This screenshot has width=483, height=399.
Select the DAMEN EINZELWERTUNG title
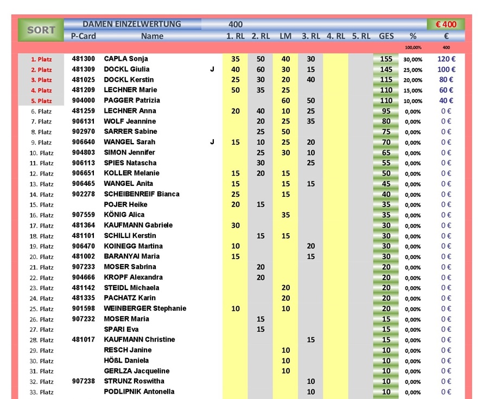[x=132, y=24]
